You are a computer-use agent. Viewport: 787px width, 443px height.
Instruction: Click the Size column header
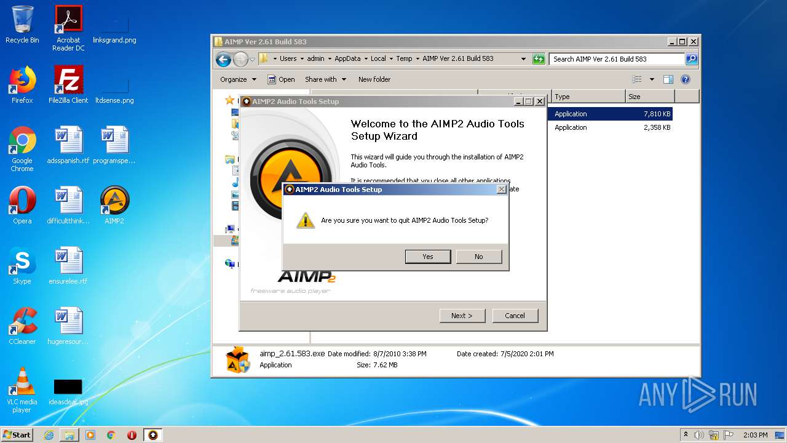[x=650, y=97]
